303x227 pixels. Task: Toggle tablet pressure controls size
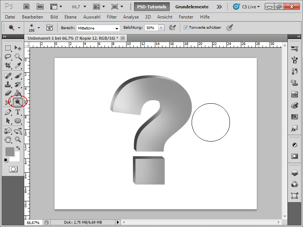click(230, 28)
